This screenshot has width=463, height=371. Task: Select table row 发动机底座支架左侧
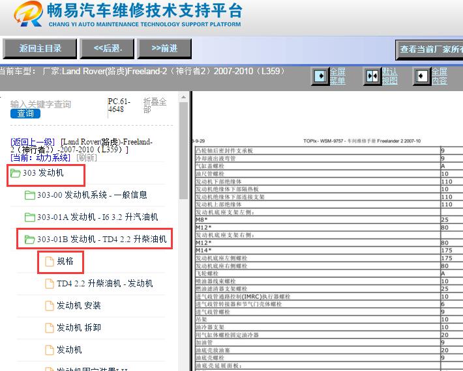click(x=329, y=212)
